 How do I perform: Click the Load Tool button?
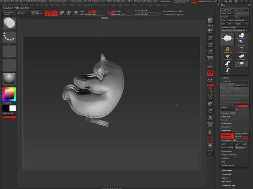227,9
